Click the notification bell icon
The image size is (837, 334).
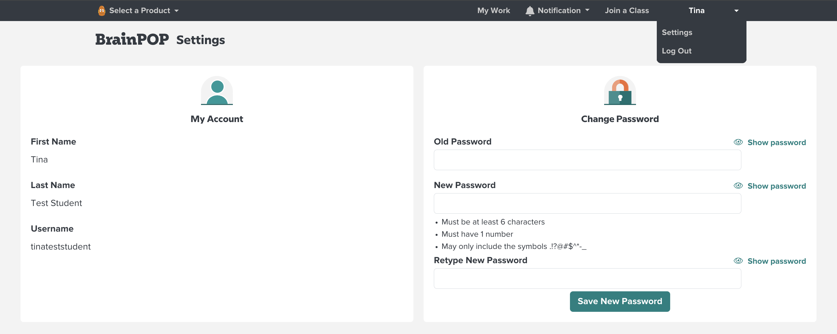530,11
